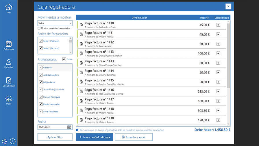
Task: Open settings gear icon
Action: point(5,141)
